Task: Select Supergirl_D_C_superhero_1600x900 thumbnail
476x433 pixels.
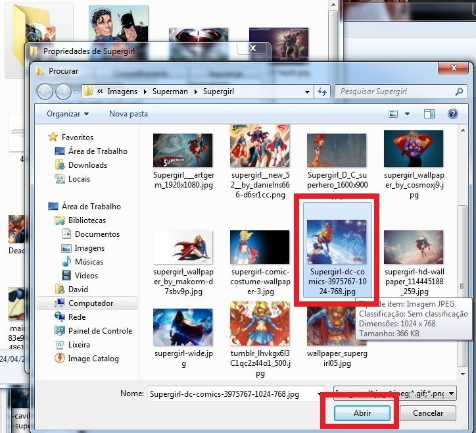Action: click(x=337, y=151)
